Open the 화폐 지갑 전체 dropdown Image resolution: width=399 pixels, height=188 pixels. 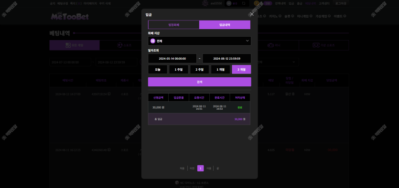200,41
